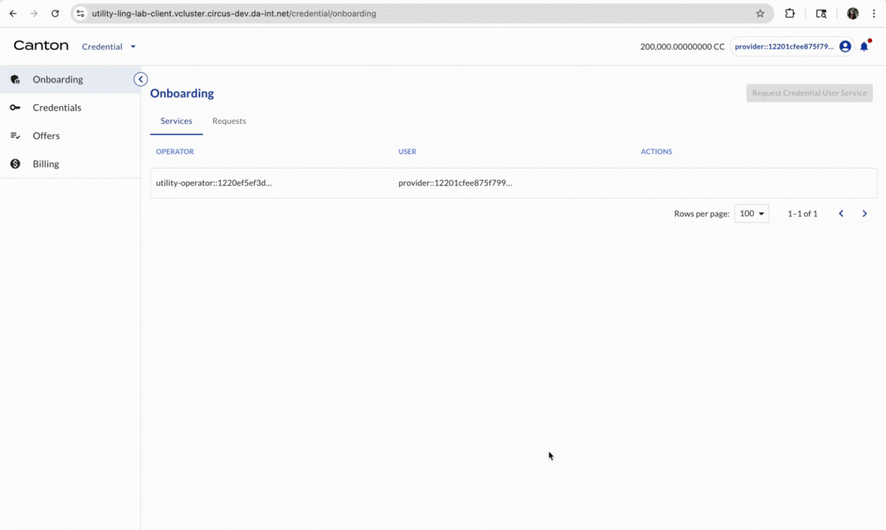Open Offers using its checklist icon
The width and height of the screenshot is (886, 530).
[x=15, y=136]
